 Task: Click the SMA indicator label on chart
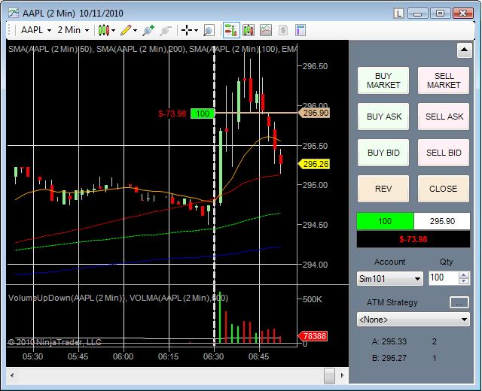(153, 49)
